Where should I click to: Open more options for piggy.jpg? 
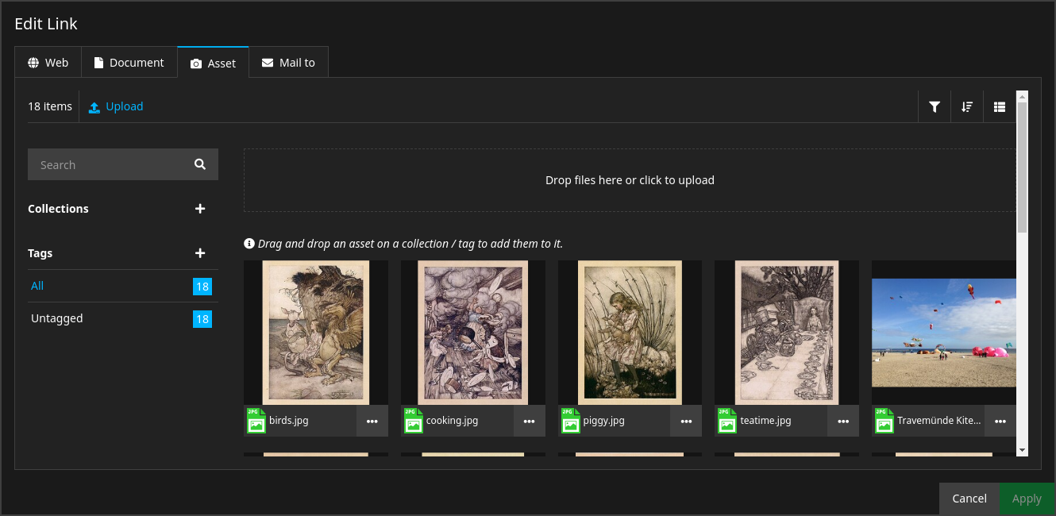coord(686,422)
